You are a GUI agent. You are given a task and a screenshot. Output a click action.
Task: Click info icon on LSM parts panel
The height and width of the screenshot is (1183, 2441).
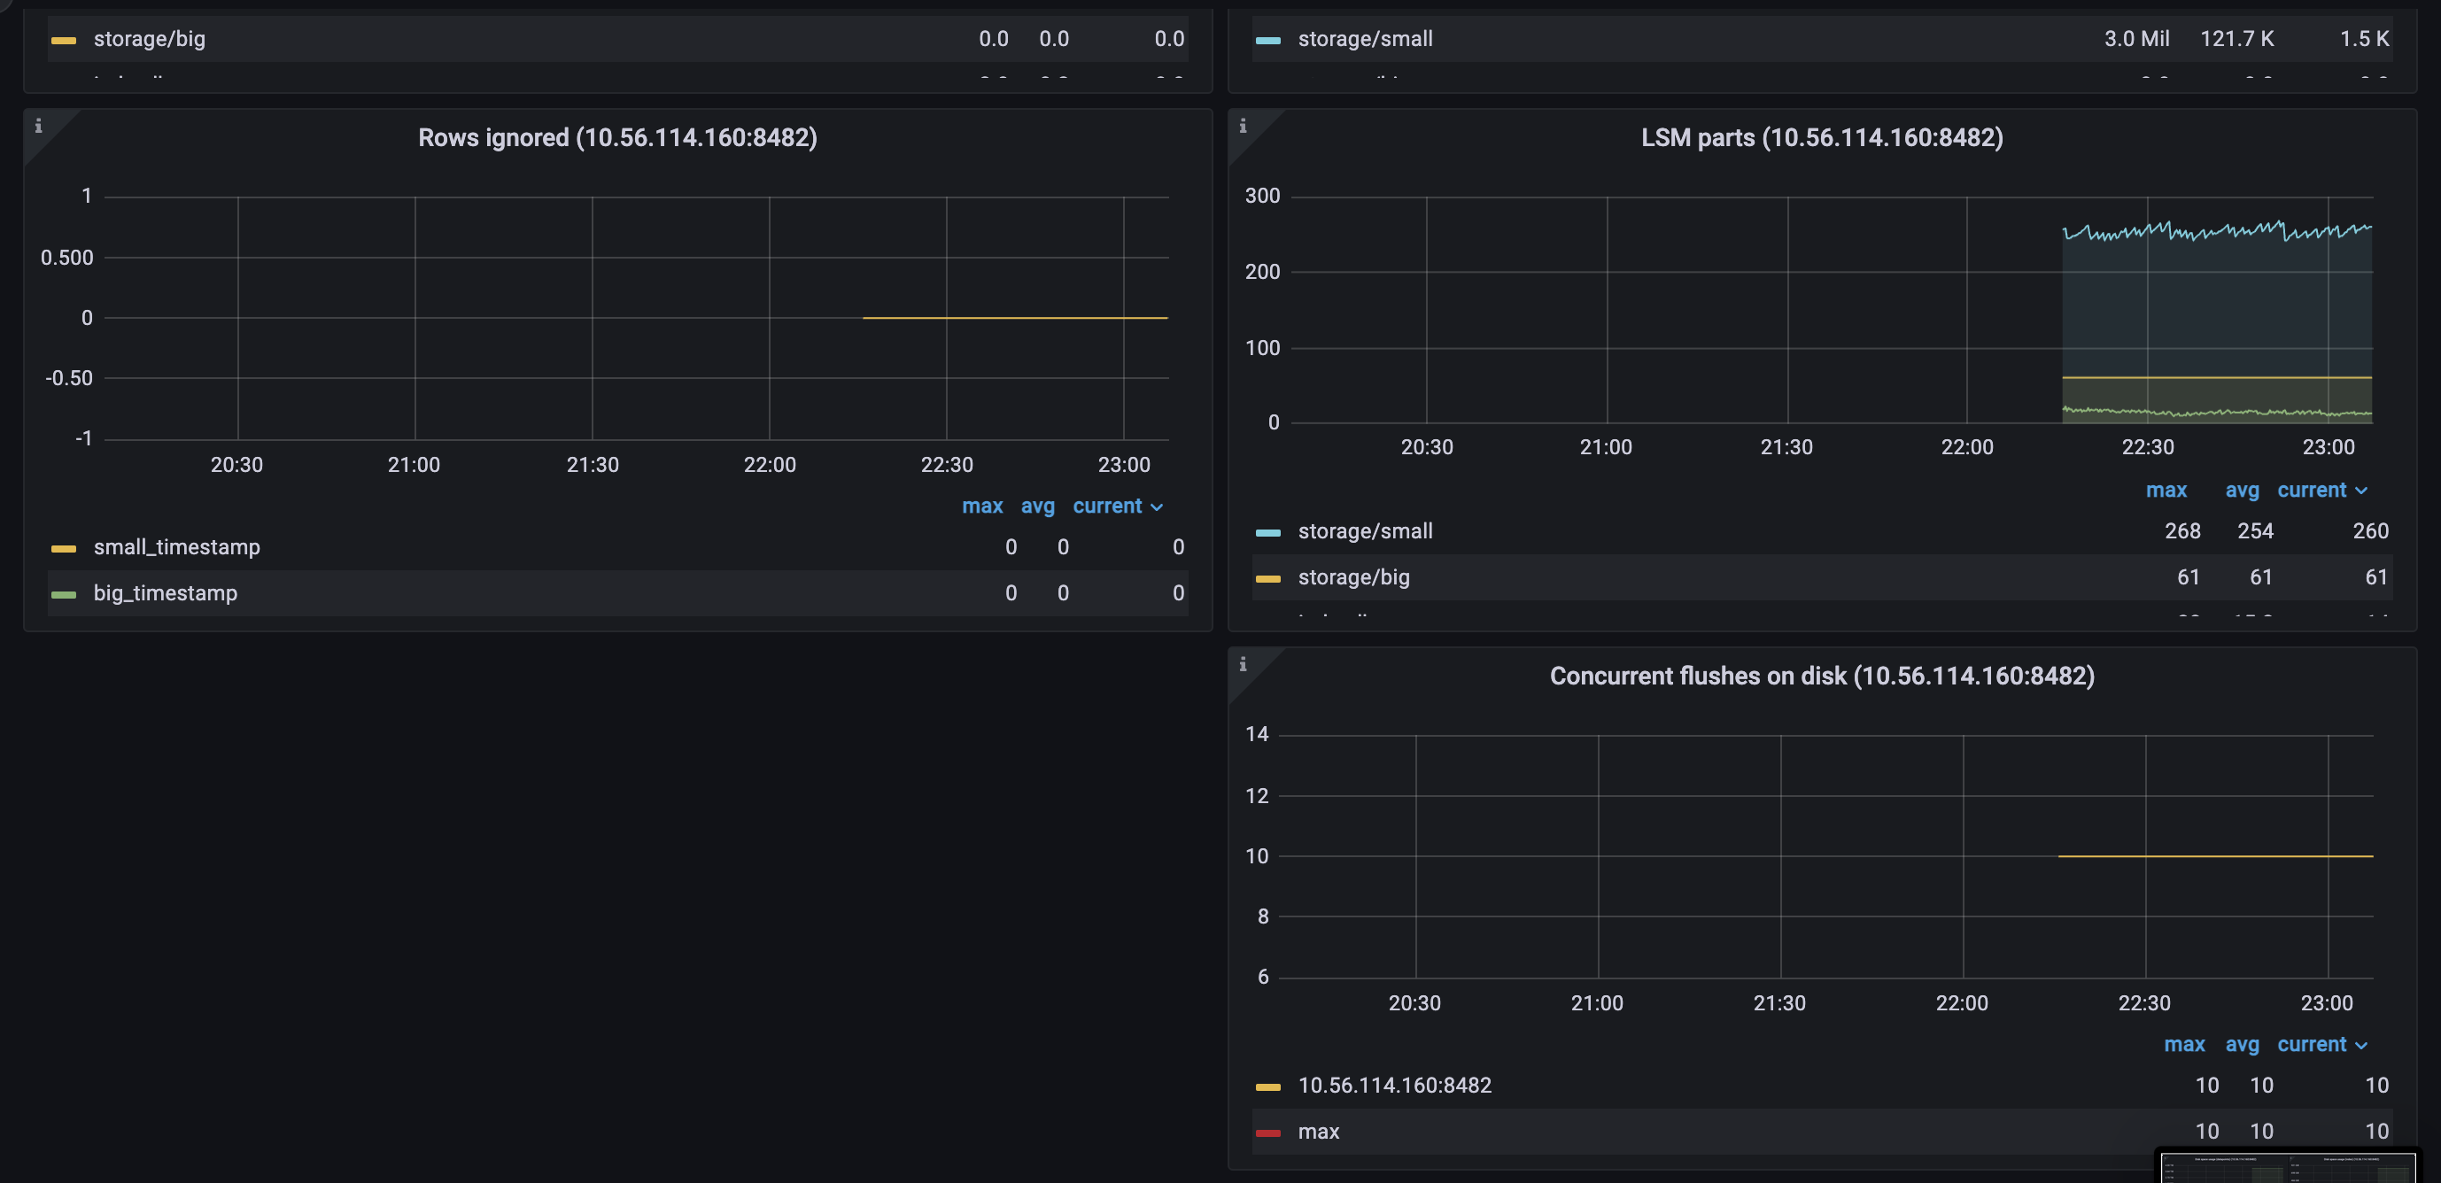click(x=1243, y=126)
